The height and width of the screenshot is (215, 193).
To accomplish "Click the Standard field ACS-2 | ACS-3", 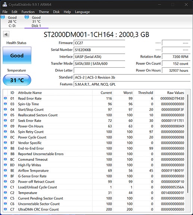I will [x=132, y=77].
